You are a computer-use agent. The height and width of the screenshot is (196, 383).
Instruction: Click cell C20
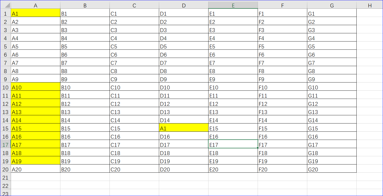pyautogui.click(x=134, y=169)
